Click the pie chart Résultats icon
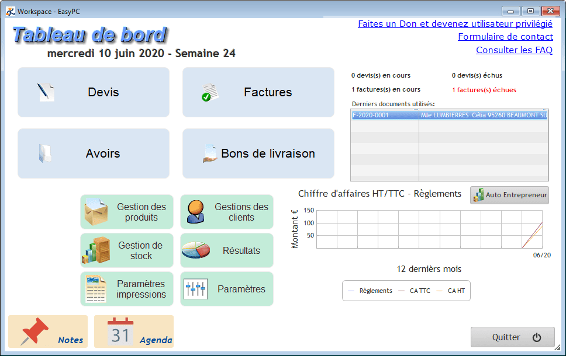This screenshot has height=356, width=566. pyautogui.click(x=196, y=250)
